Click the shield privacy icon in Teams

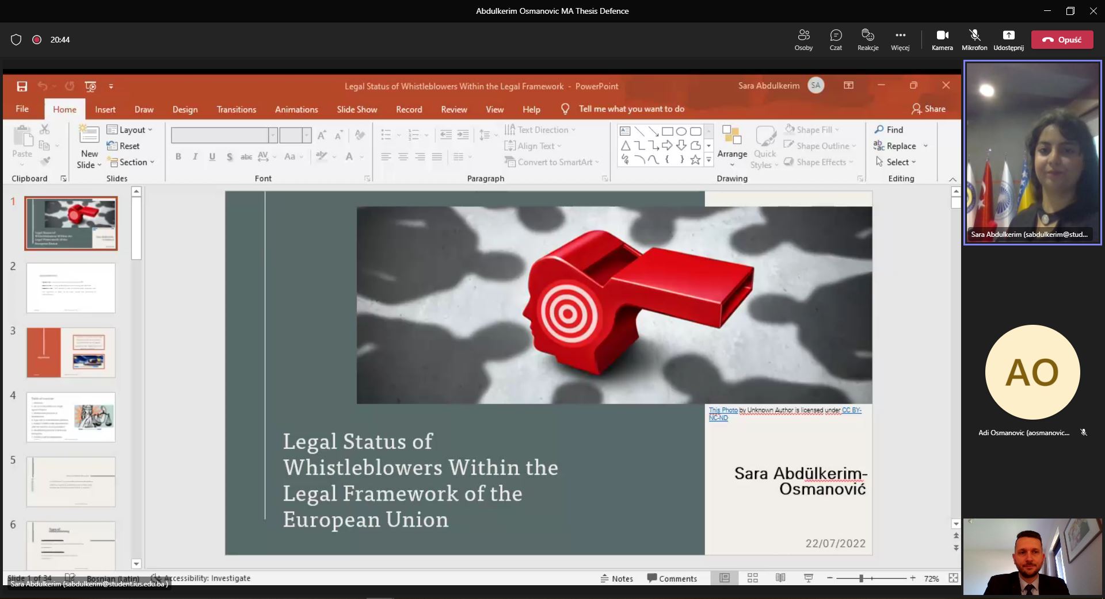tap(16, 40)
